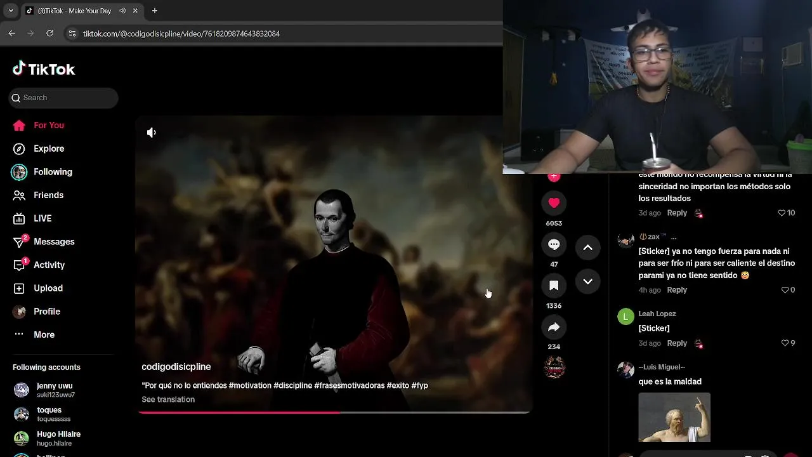Click the spinning sound disc icon

pos(554,368)
